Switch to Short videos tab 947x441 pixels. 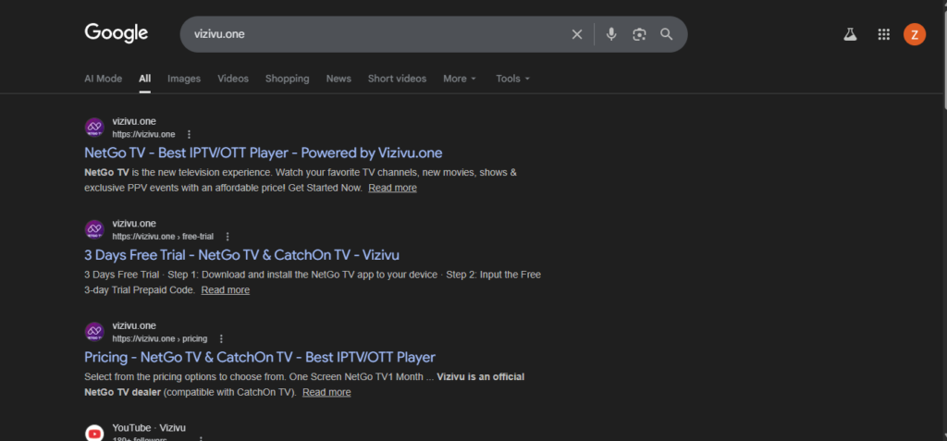coord(398,79)
